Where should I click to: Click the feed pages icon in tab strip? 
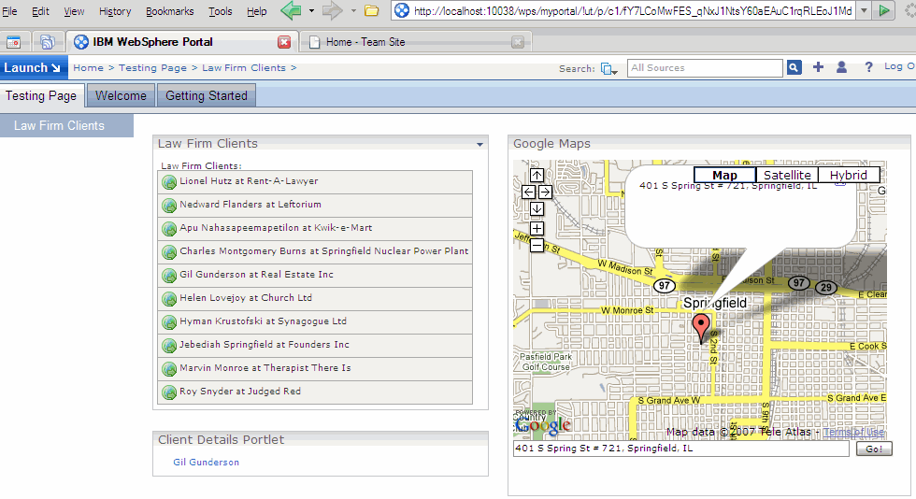[48, 42]
